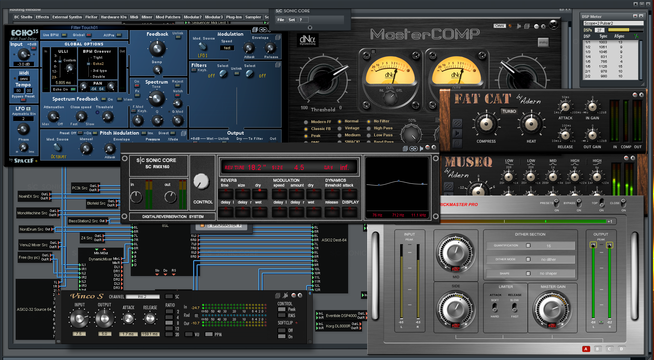
Task: Click Brickmaster preset B button
Action: 597,349
